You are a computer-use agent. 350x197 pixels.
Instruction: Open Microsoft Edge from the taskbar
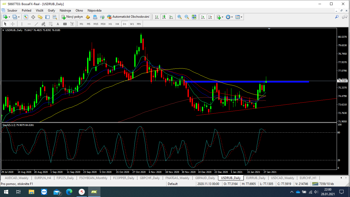[x=69, y=192]
